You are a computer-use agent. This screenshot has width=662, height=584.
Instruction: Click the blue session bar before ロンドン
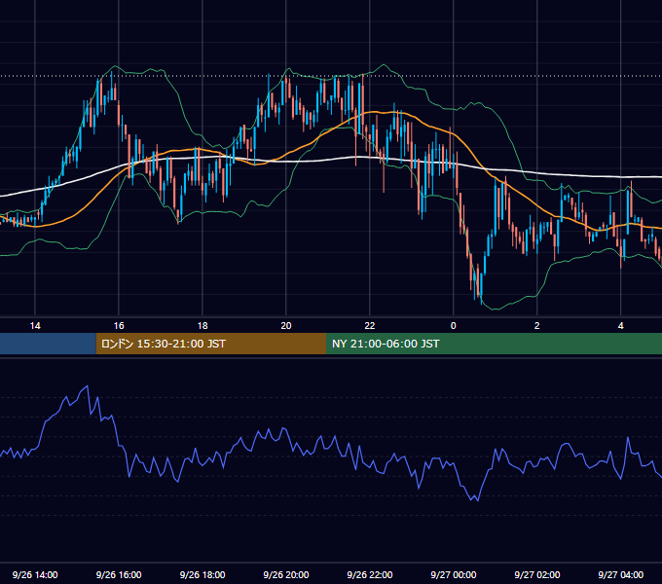[48, 344]
